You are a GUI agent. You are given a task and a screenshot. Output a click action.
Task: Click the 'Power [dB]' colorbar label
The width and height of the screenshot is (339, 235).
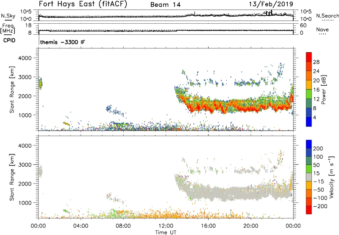pyautogui.click(x=324, y=90)
